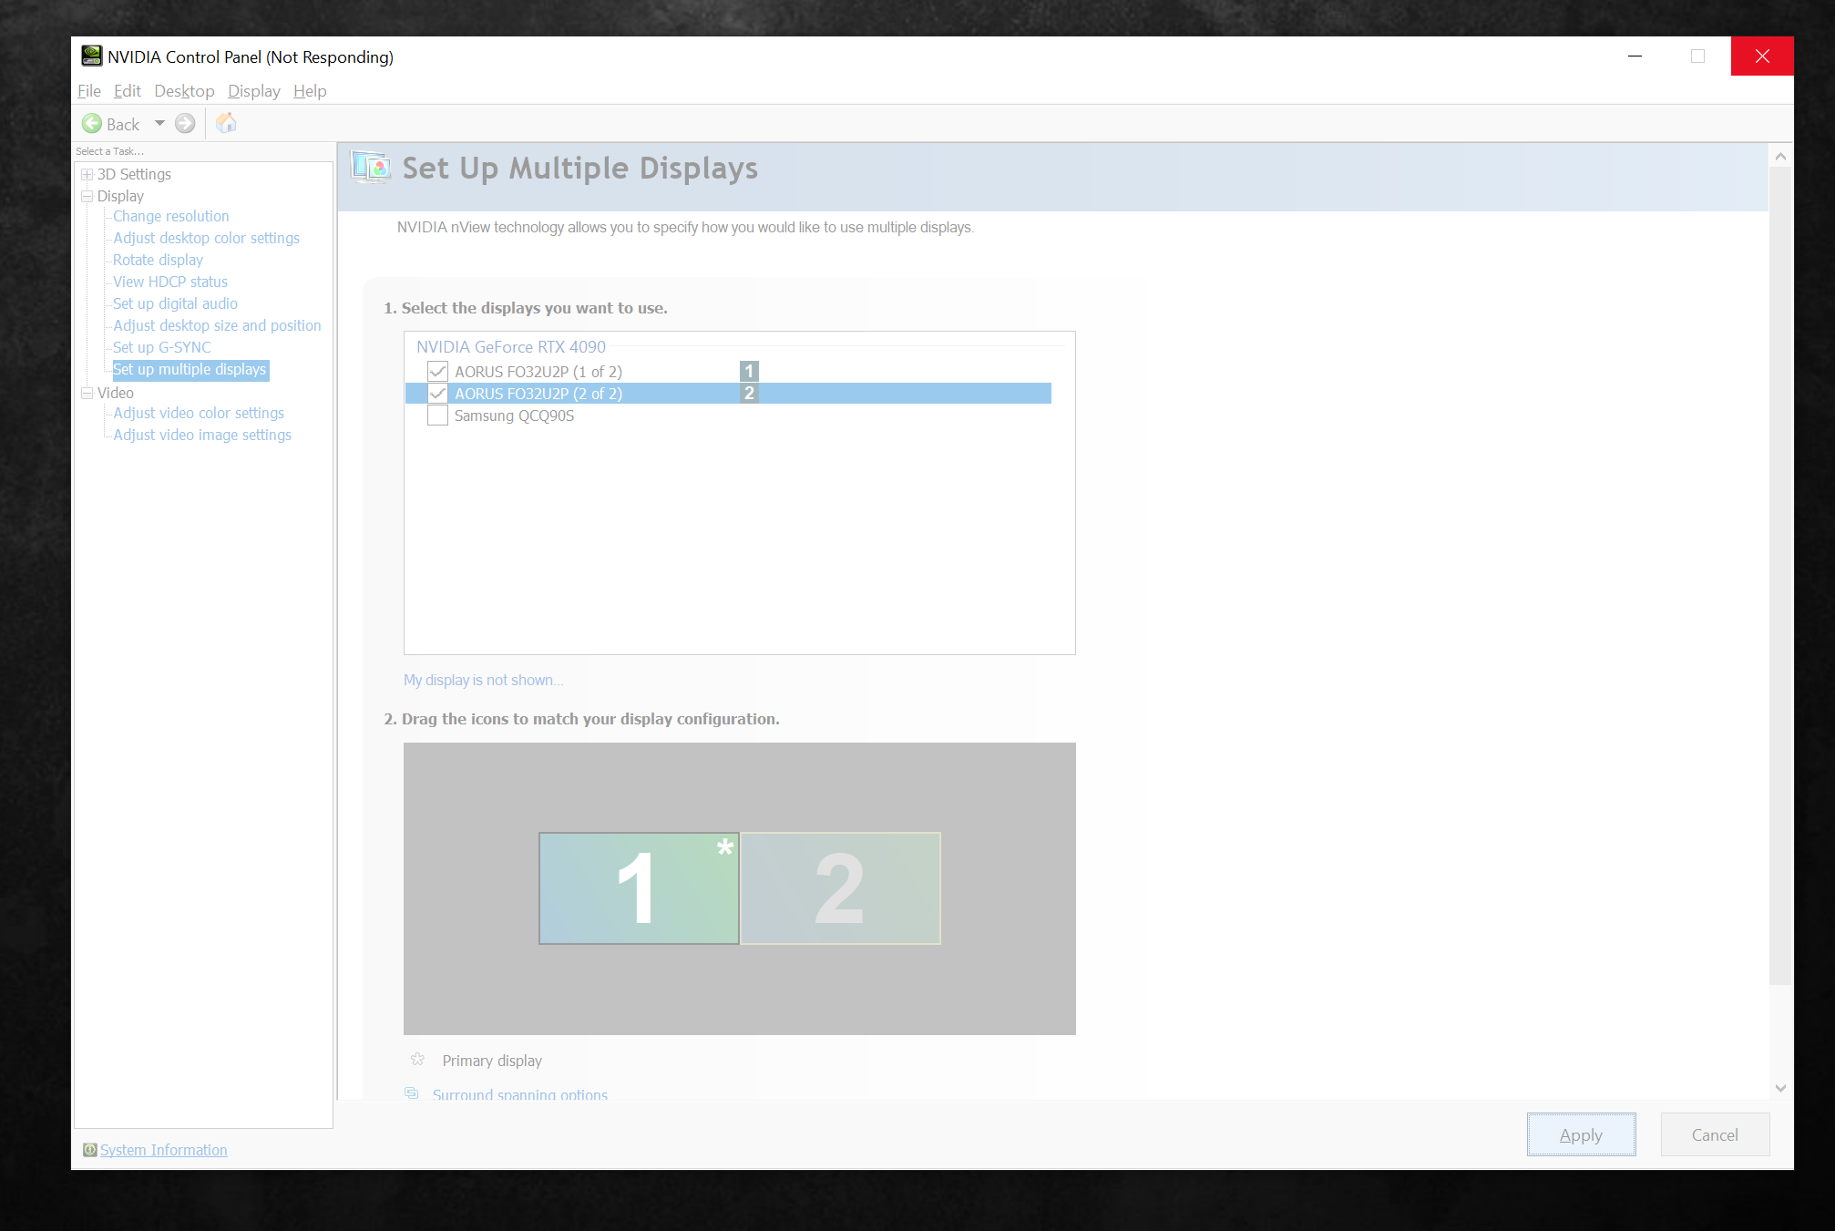Check the Samsung QCQ90S checkbox
The height and width of the screenshot is (1231, 1835).
click(437, 415)
